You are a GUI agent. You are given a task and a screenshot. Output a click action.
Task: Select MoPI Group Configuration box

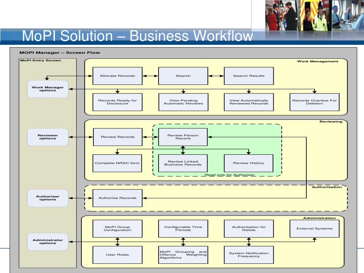click(x=117, y=229)
